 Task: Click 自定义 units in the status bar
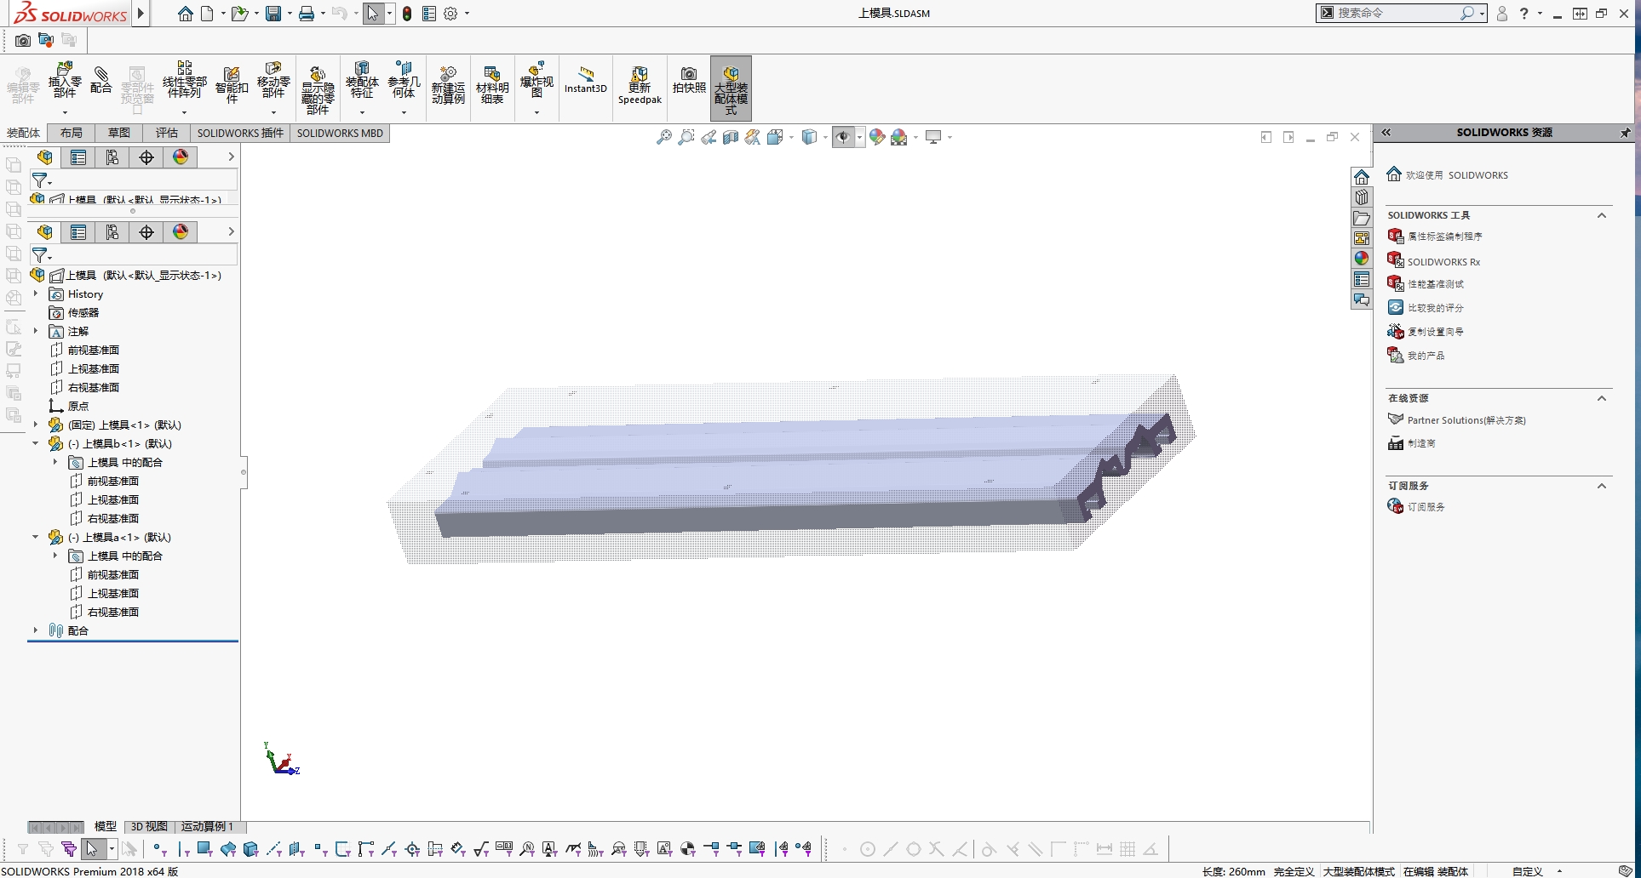pyautogui.click(x=1527, y=871)
